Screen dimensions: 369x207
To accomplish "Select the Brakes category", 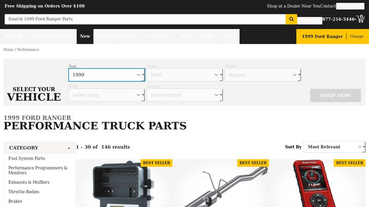I will click(15, 201).
